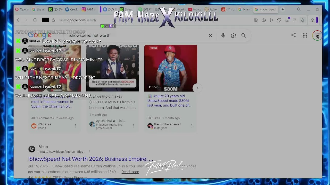Open options for the Bleap search result
This screenshot has height=185, width=330.
[89, 152]
